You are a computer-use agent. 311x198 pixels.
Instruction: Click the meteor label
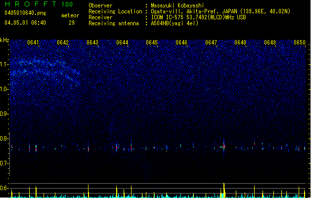(70, 15)
